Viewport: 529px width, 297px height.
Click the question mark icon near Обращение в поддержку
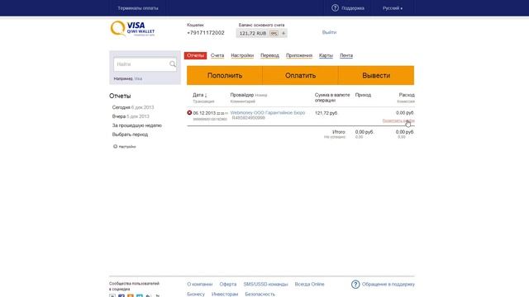click(x=355, y=284)
